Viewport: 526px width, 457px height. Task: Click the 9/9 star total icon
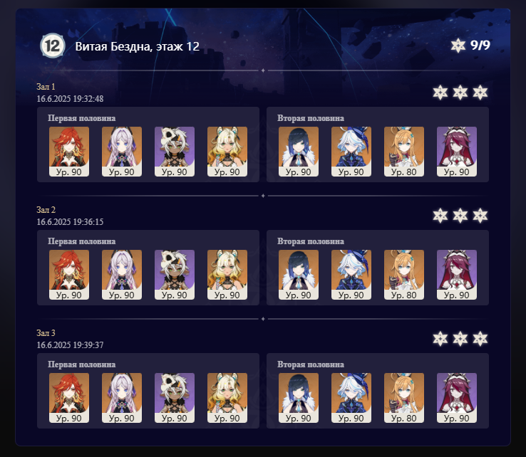tap(458, 46)
